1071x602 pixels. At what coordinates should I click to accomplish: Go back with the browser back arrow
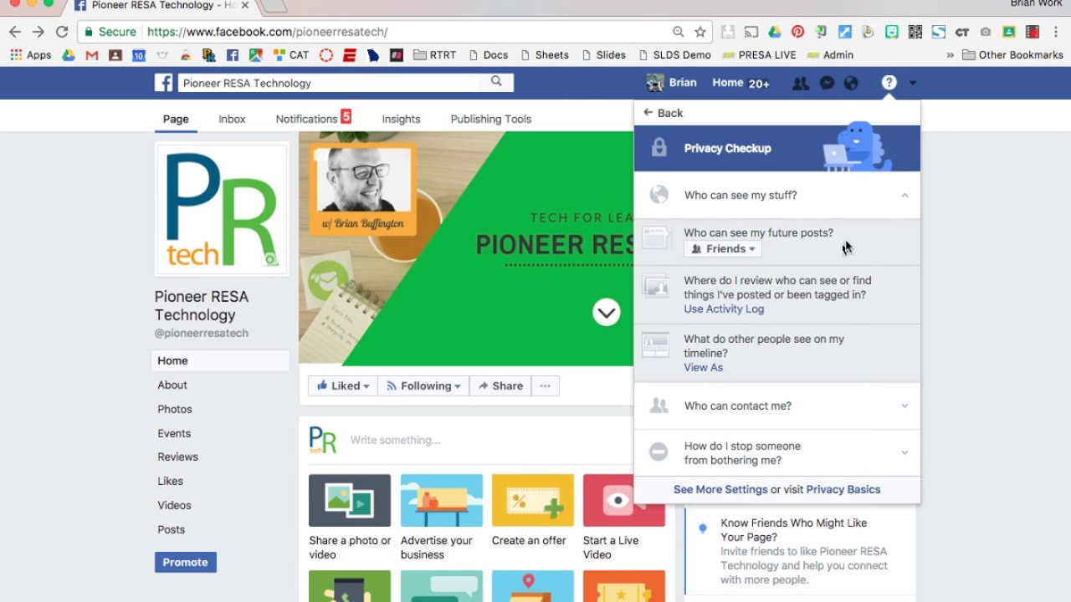[x=15, y=32]
